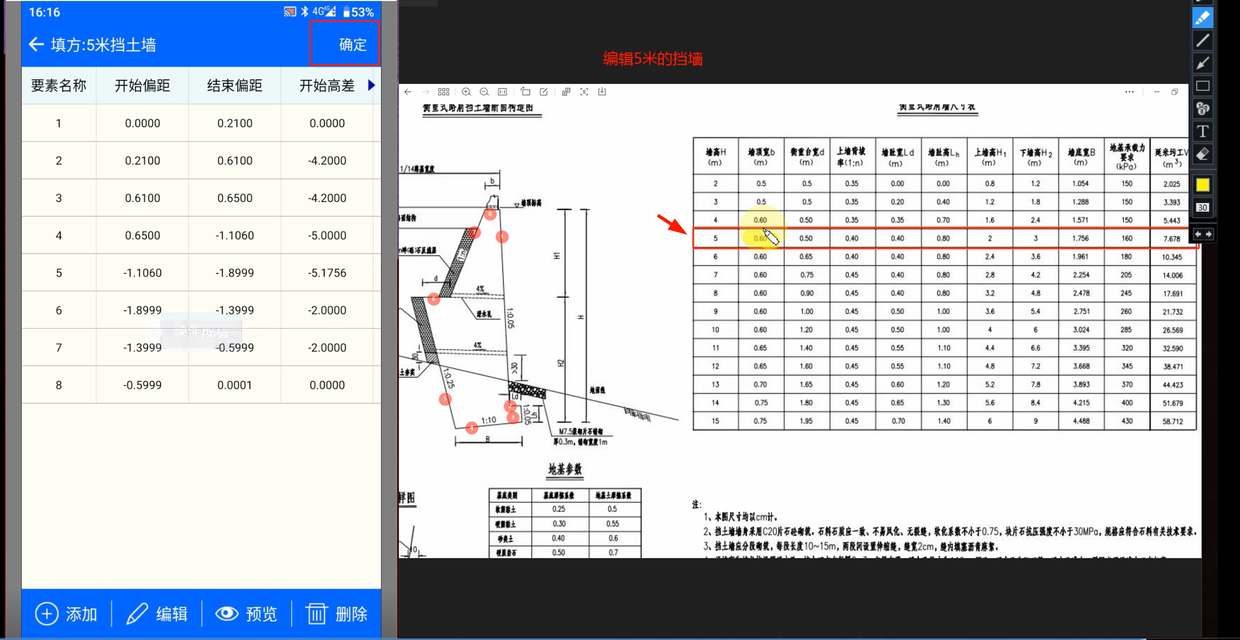Click the -5.1756 start height value
Viewport: 1240px width, 640px height.
coord(327,272)
